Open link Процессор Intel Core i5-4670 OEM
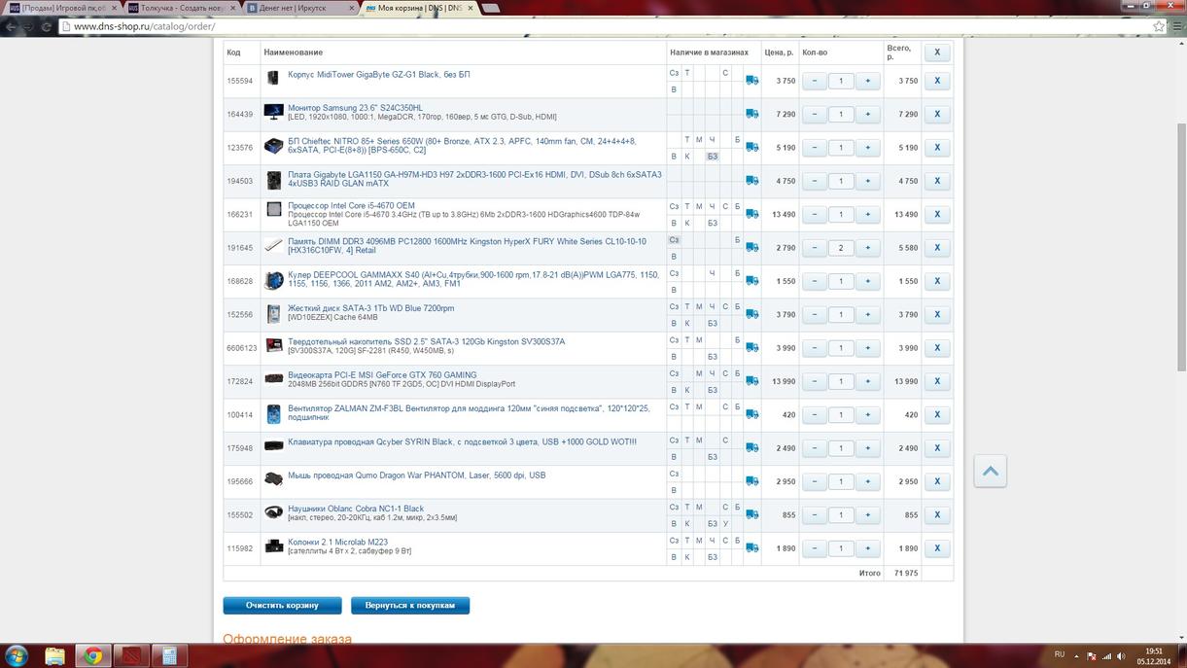Image resolution: width=1187 pixels, height=668 pixels. [x=351, y=206]
